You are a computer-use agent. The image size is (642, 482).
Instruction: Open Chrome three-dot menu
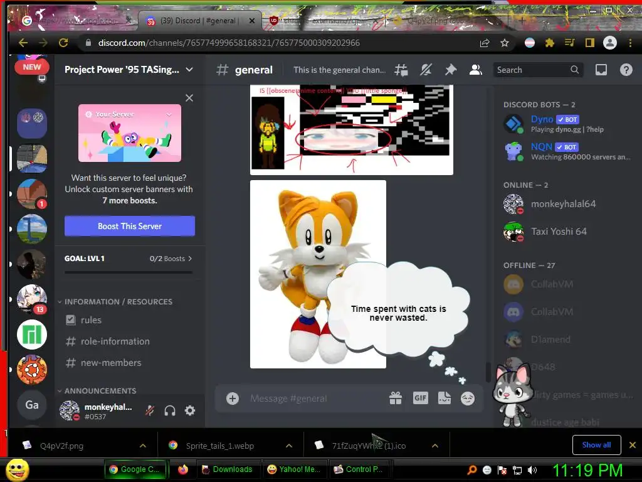pyautogui.click(x=630, y=43)
